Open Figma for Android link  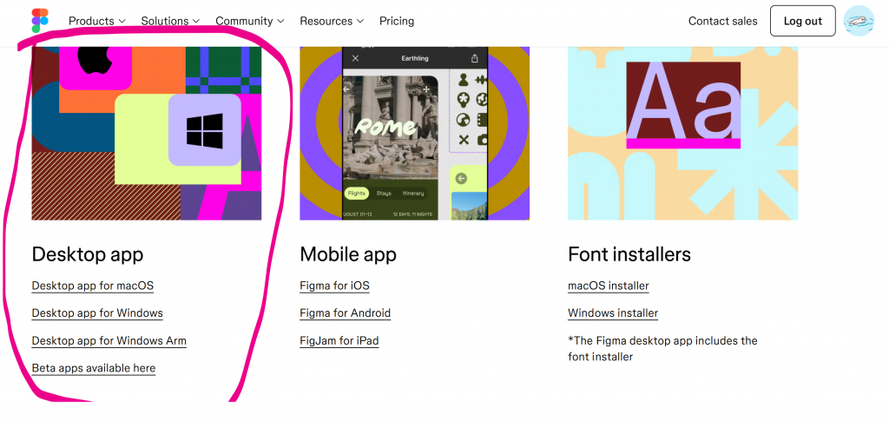click(346, 312)
